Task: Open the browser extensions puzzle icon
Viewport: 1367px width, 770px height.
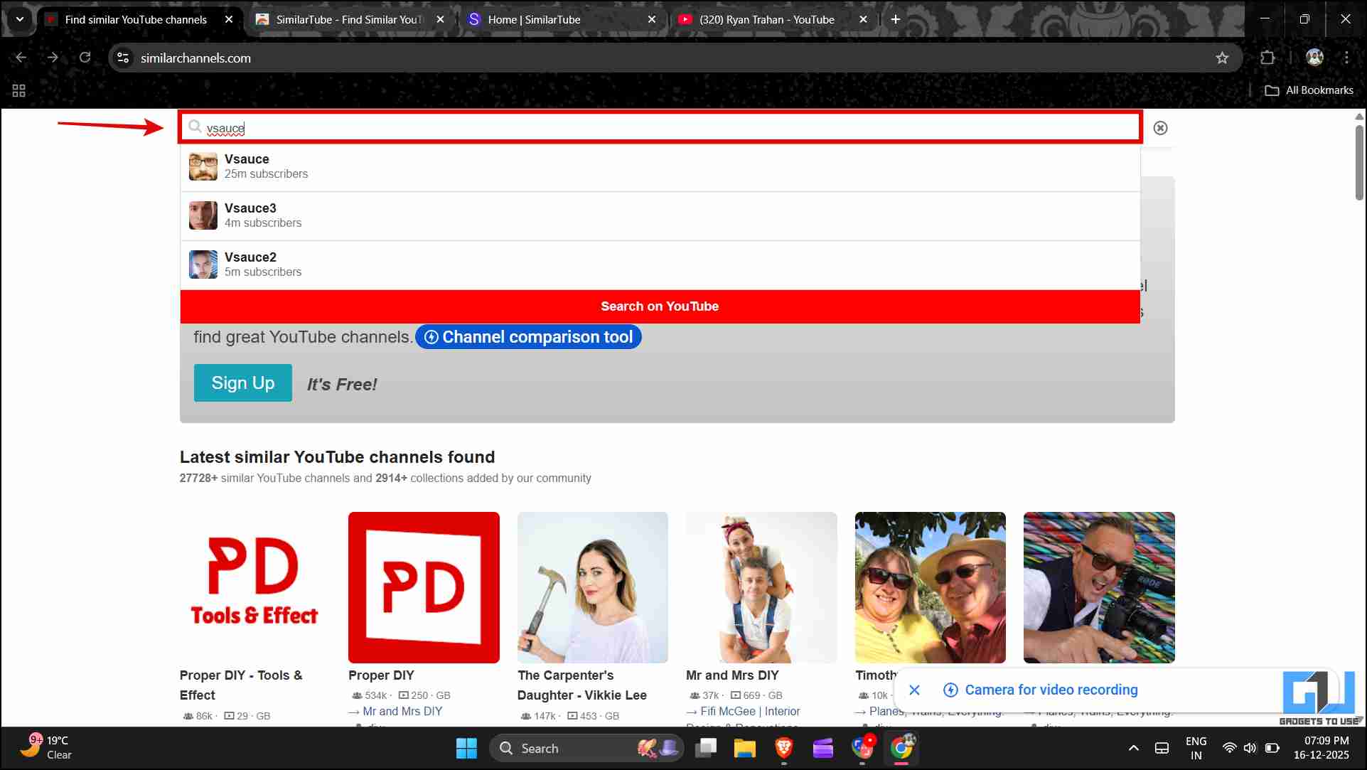Action: coord(1267,58)
